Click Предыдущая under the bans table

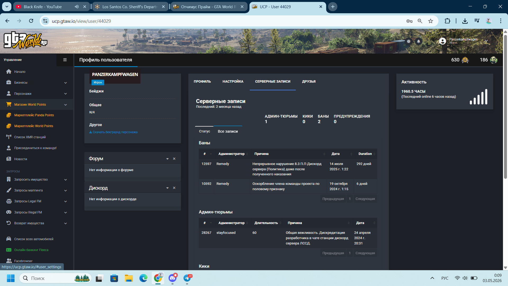[x=333, y=199]
